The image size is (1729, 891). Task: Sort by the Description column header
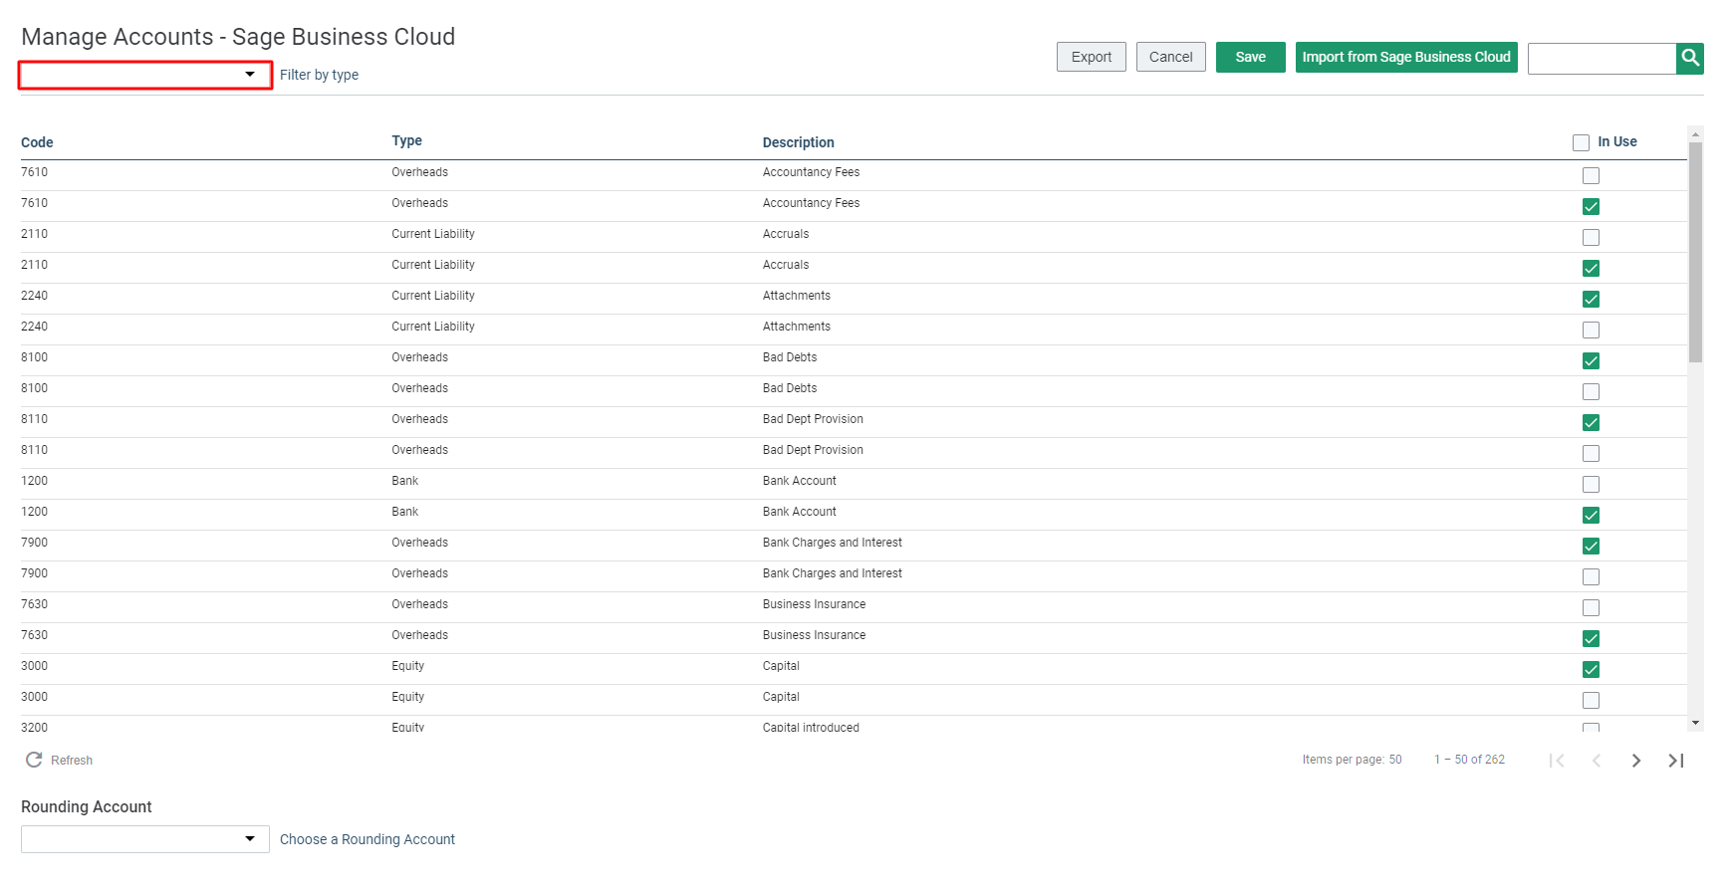point(798,142)
